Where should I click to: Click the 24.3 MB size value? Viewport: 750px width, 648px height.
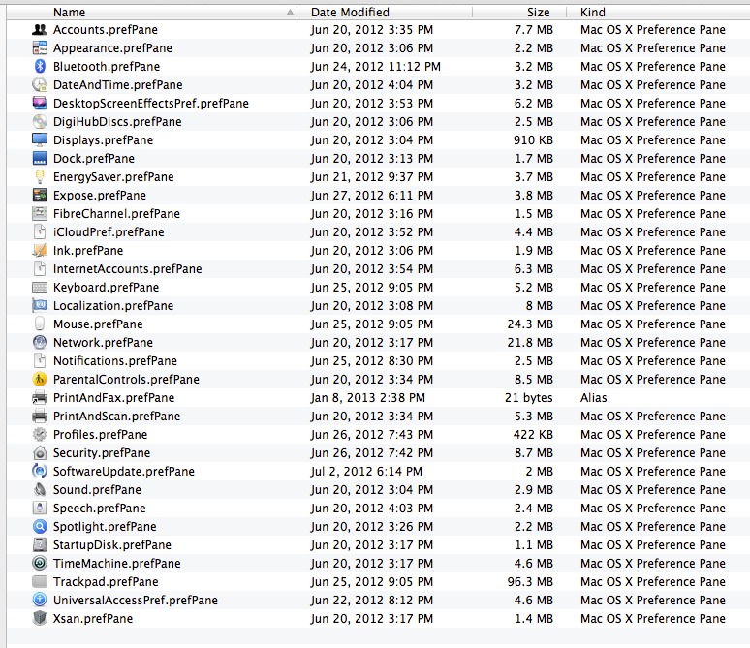pos(530,324)
